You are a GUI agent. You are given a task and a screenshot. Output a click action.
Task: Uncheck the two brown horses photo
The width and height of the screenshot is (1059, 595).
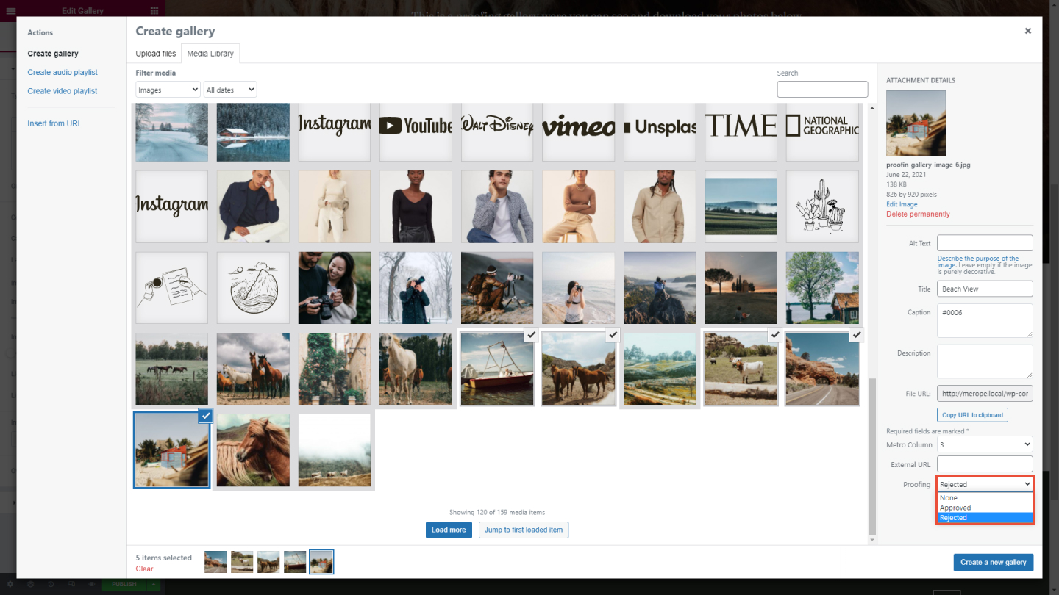tap(613, 335)
